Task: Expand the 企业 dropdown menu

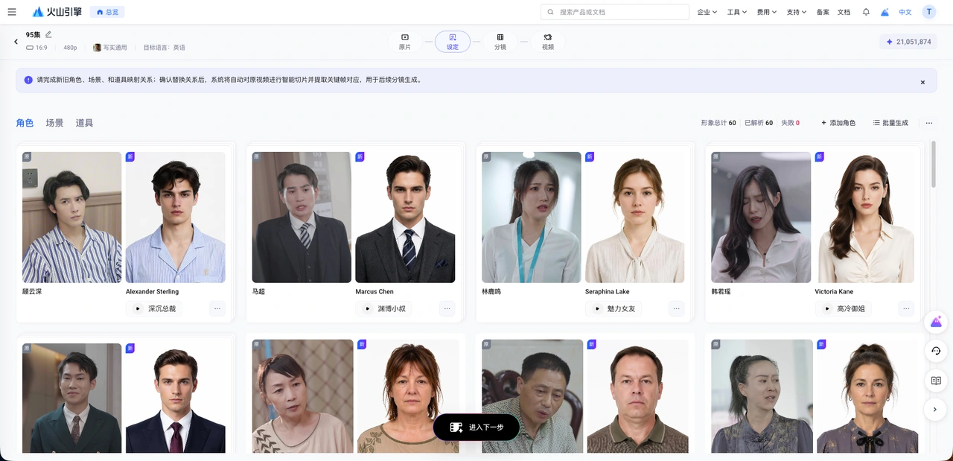Action: [x=707, y=12]
